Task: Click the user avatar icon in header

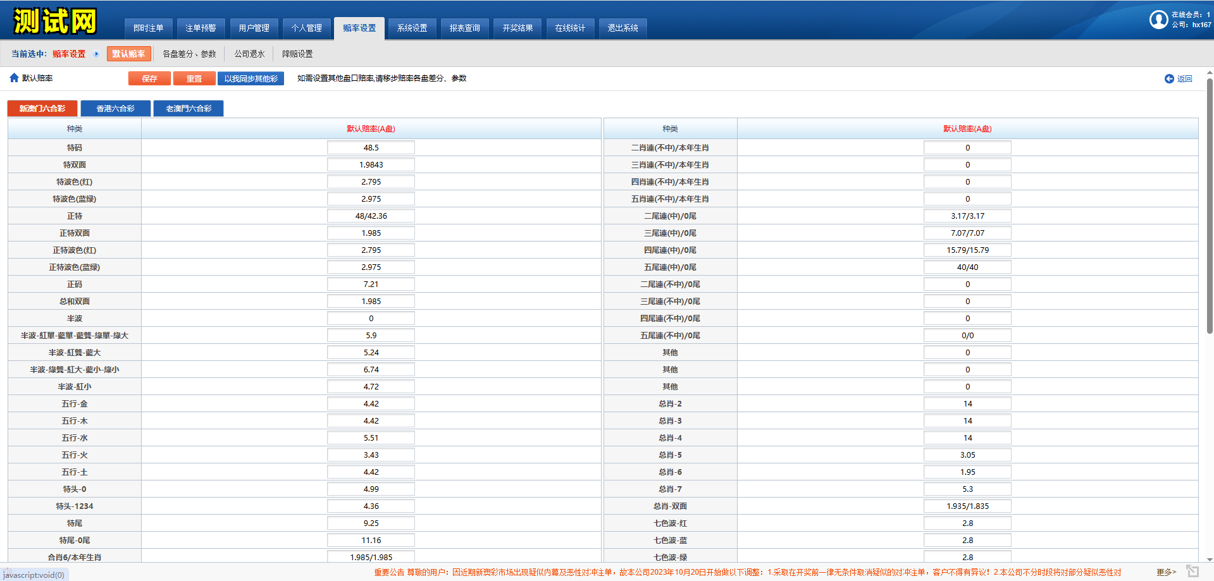Action: pos(1158,20)
